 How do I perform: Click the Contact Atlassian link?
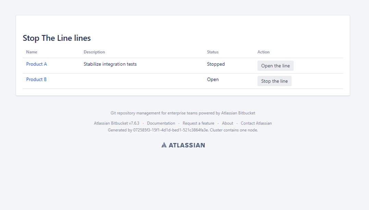coord(256,123)
